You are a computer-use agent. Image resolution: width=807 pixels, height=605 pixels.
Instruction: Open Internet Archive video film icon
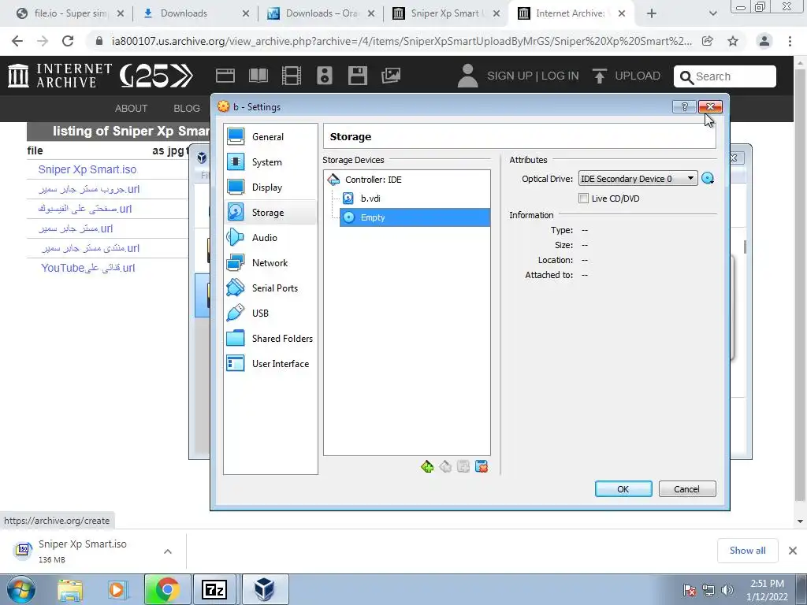coord(292,76)
